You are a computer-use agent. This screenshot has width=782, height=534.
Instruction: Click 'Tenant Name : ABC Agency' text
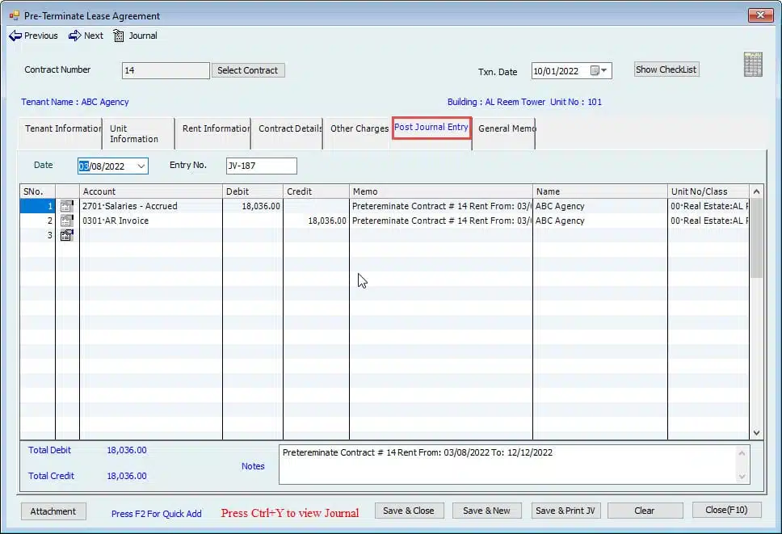[x=75, y=102]
